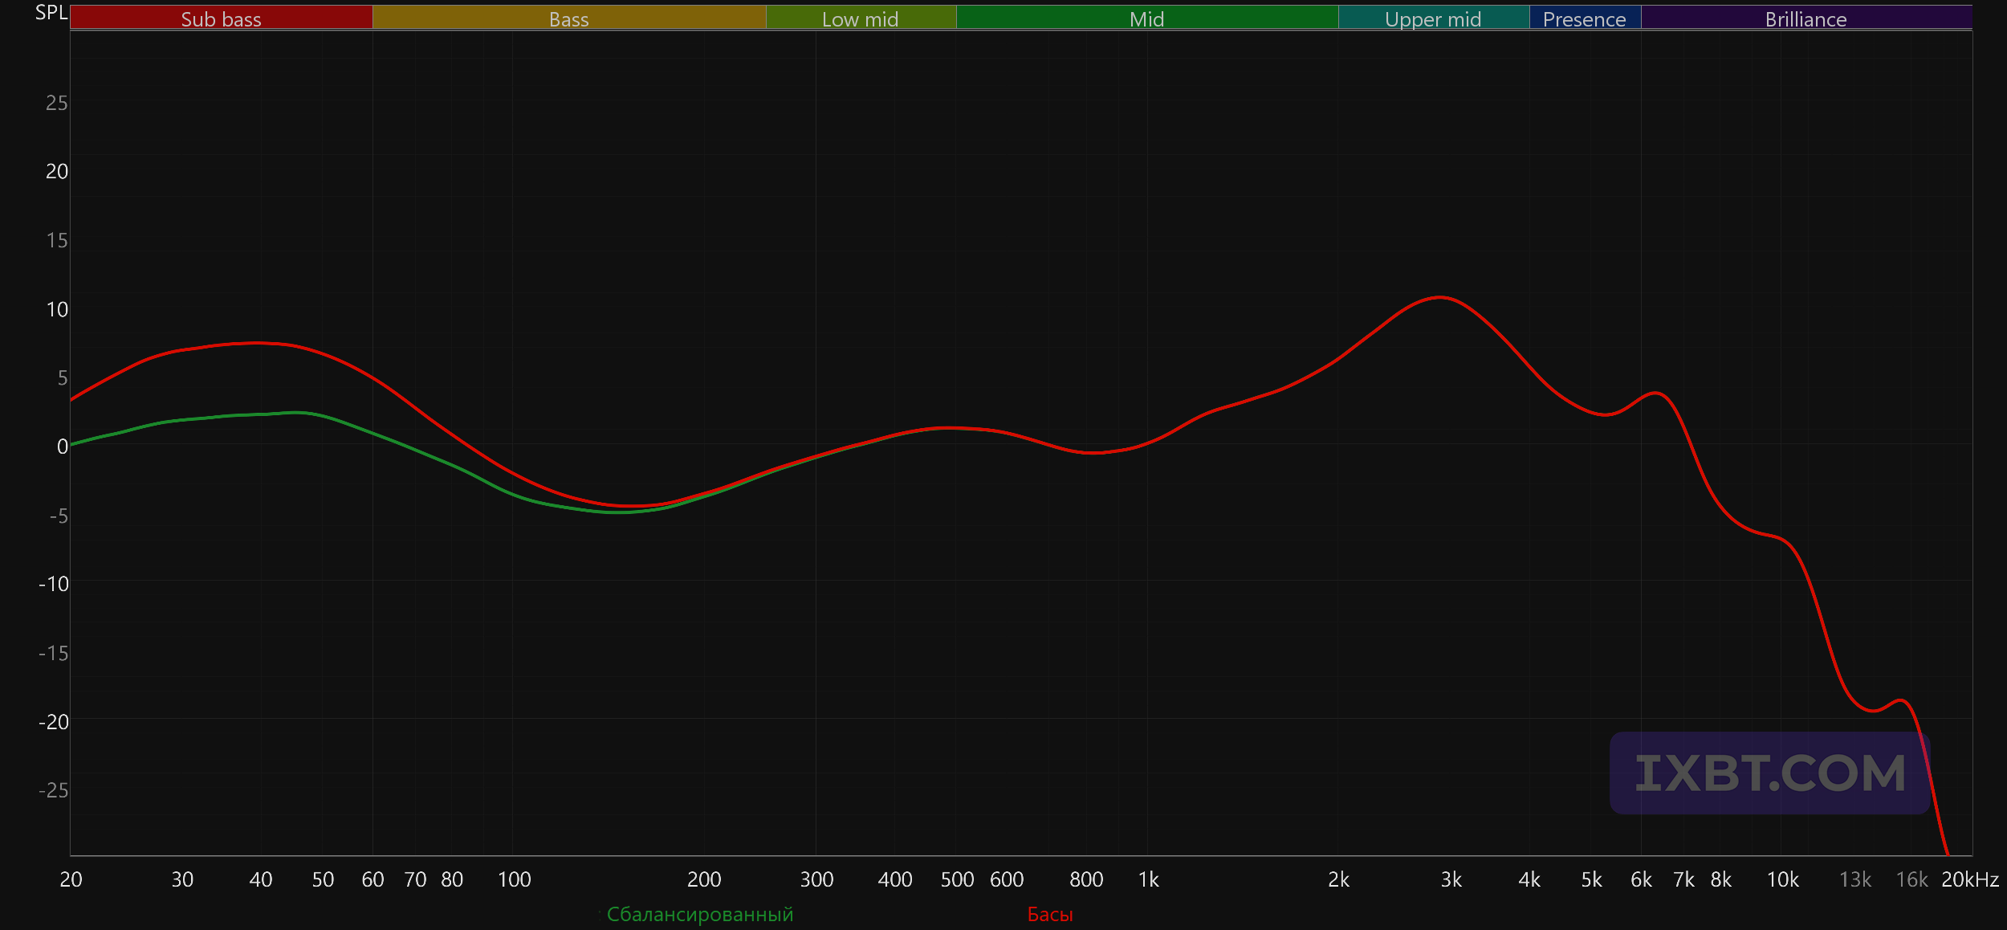Click the Brilliance band header
Viewport: 2007px width, 930px height.
1805,18
